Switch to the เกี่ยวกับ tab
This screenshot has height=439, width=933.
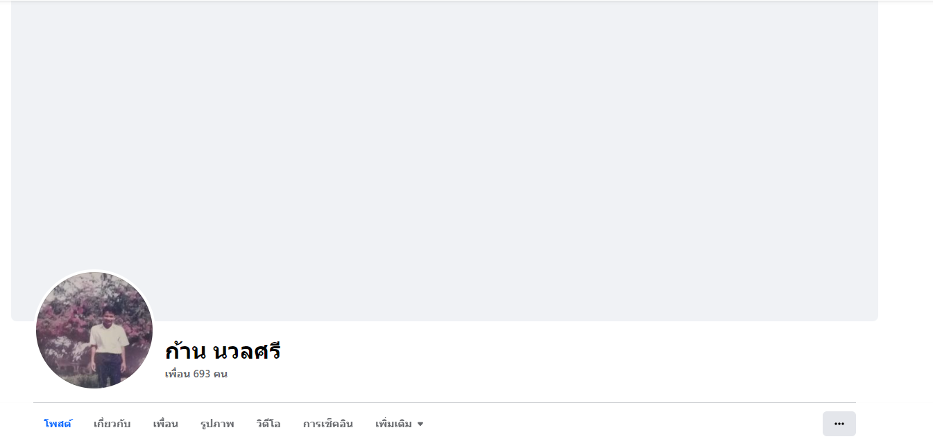tap(112, 424)
